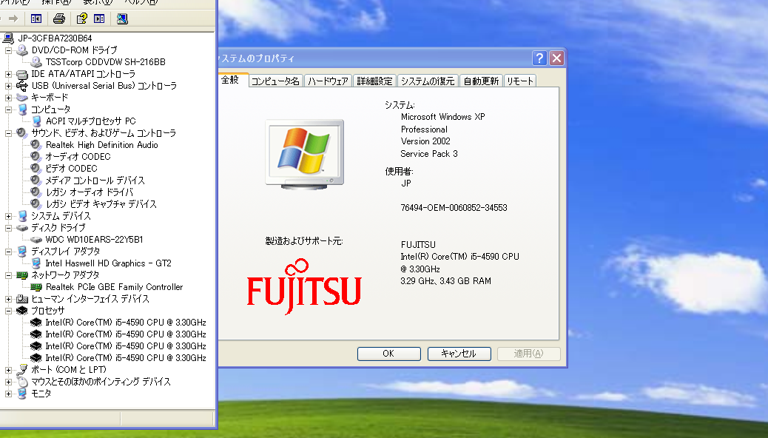Select the ビデオ CODEC row
This screenshot has height=438, width=768.
(x=72, y=169)
